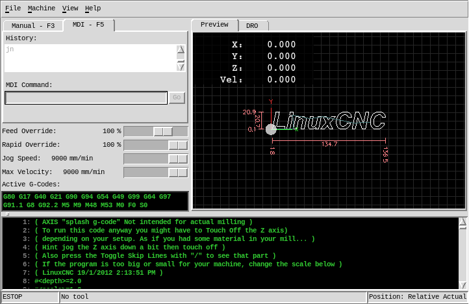Screen dimensions: 469x304
Task: Switch to the Manual - F3 tab
Action: coord(33,26)
